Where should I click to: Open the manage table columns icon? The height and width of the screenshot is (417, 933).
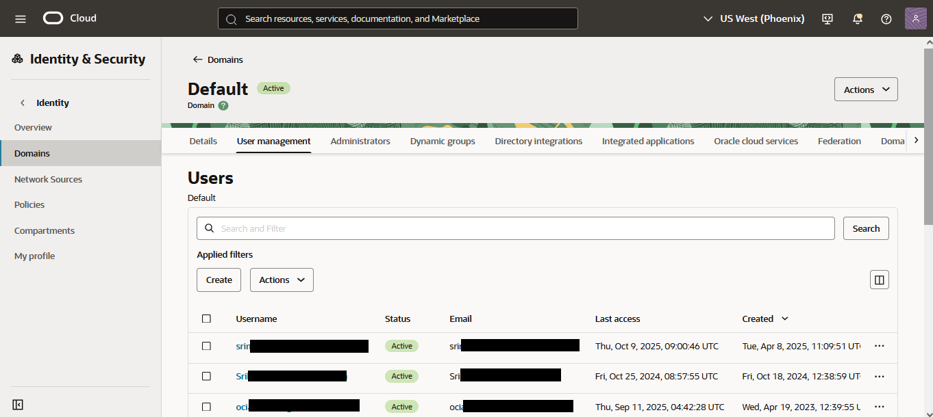point(879,280)
